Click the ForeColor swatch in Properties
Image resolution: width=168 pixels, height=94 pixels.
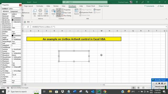coord(13,36)
